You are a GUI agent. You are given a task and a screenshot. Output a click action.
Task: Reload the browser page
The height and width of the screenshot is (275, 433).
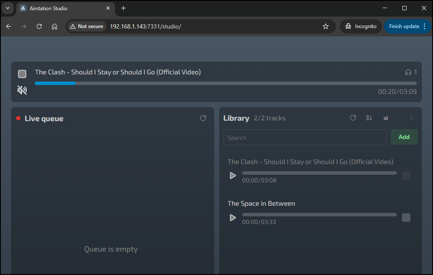pyautogui.click(x=39, y=26)
